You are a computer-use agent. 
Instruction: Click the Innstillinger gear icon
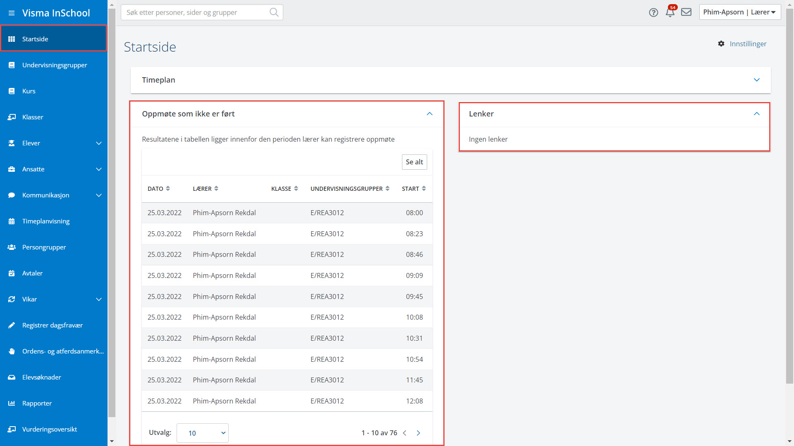coord(721,44)
